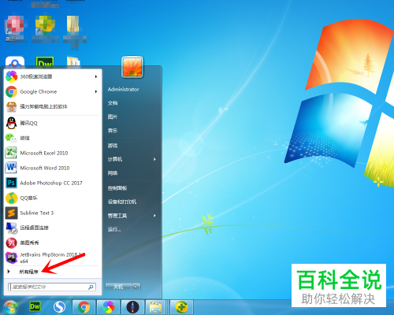Expand the 360 browser jump list arrow

(96, 76)
